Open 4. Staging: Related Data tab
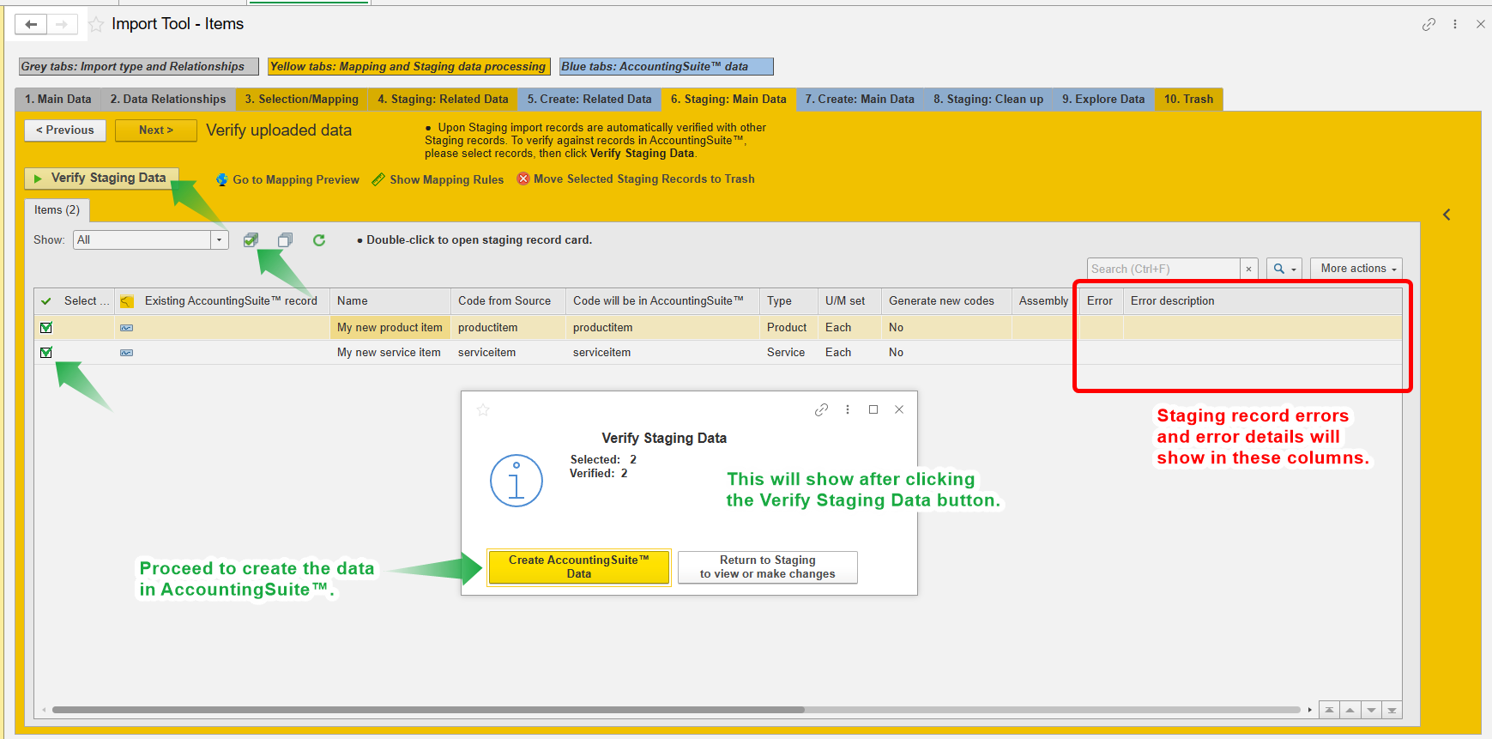The width and height of the screenshot is (1492, 739). (x=443, y=100)
